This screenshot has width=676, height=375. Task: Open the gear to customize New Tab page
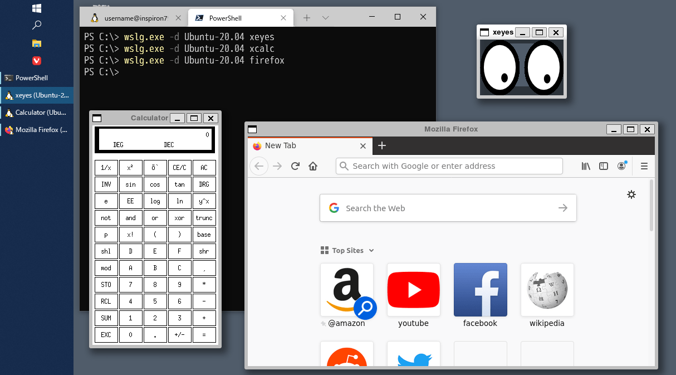631,194
